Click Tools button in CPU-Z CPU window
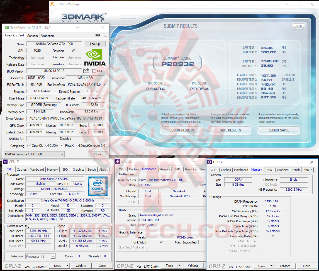 coord(57,266)
